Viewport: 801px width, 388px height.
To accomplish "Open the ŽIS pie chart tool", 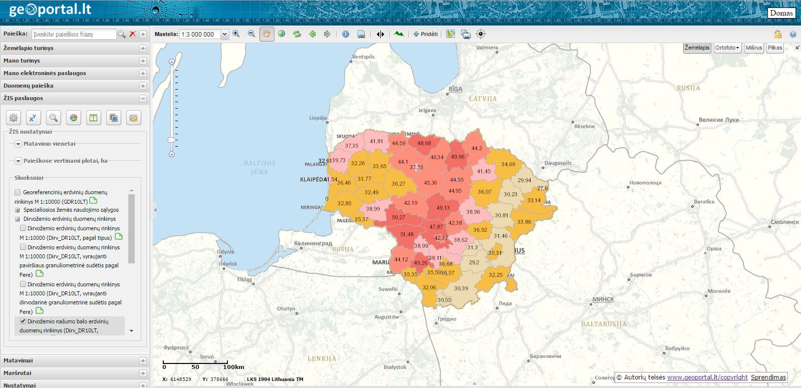I will point(74,118).
